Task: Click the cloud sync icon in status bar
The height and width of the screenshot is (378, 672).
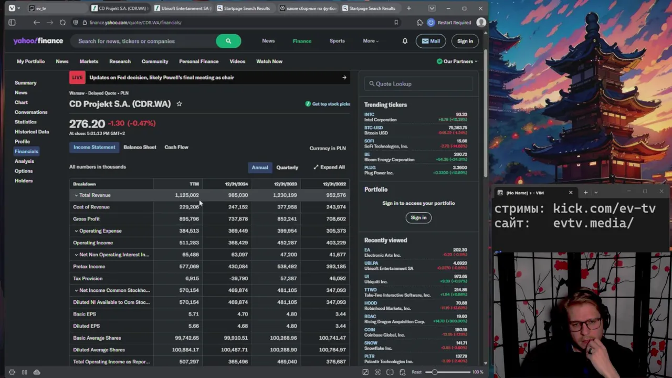Action: pyautogui.click(x=37, y=372)
